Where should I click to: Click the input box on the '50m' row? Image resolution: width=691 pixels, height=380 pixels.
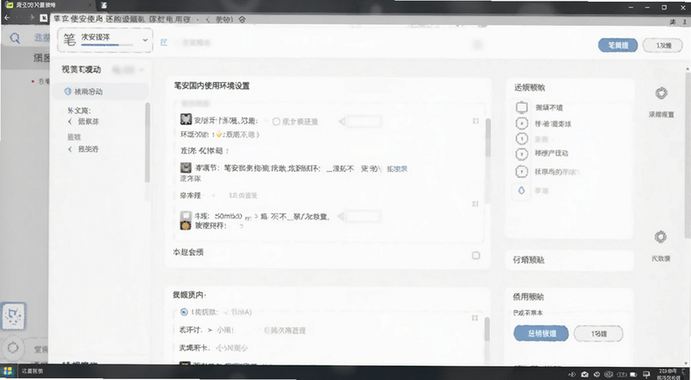364,217
